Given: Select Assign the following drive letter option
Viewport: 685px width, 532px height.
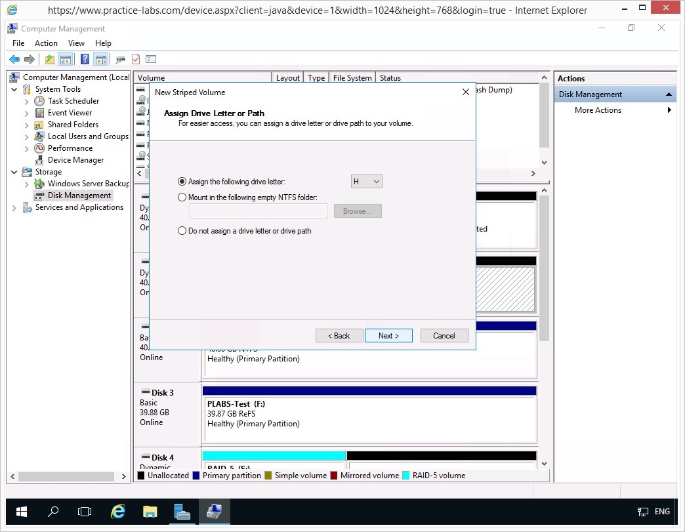Looking at the screenshot, I should [x=182, y=182].
